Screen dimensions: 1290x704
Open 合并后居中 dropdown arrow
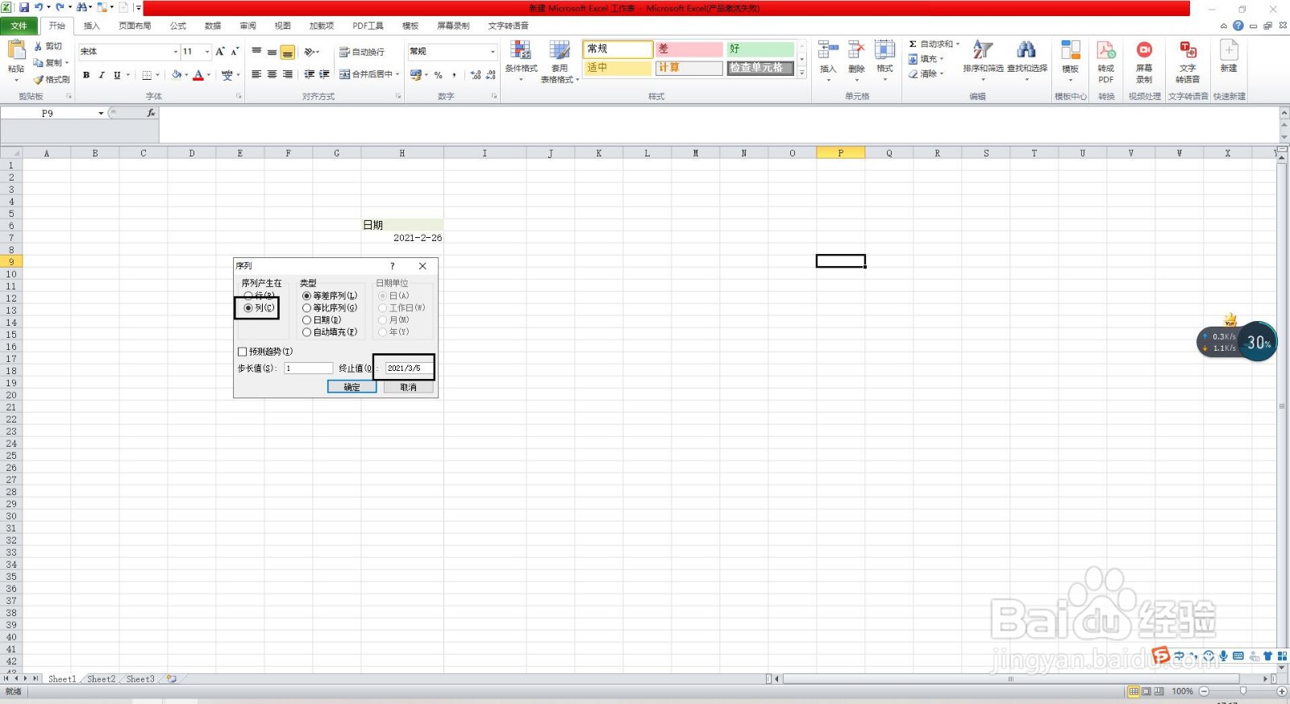(x=397, y=74)
